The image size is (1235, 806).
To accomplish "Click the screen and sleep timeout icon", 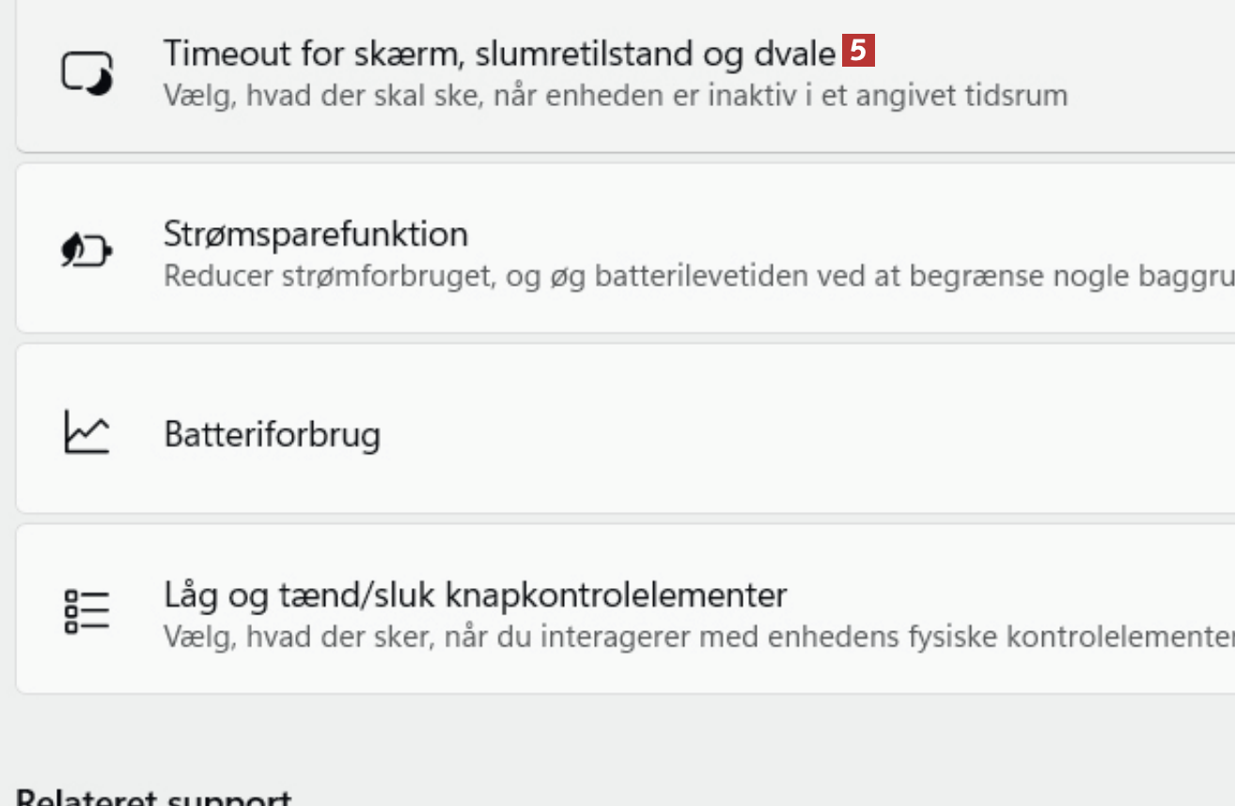I will click(87, 72).
